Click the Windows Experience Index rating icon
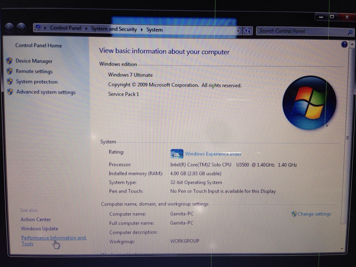 [177, 154]
